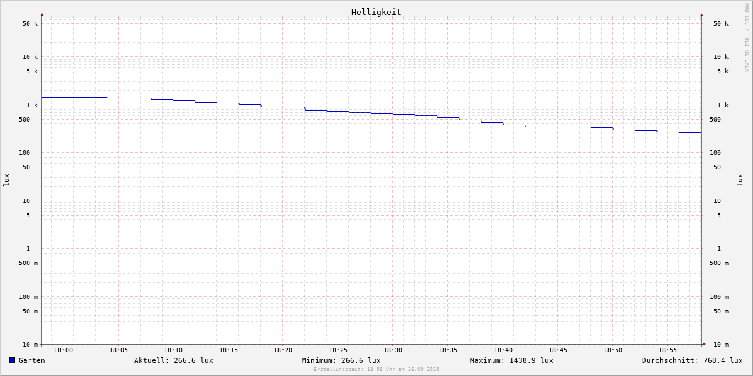Image resolution: width=753 pixels, height=376 pixels.
Task: Click the Maximum: 1438.9 lux value
Action: point(511,360)
